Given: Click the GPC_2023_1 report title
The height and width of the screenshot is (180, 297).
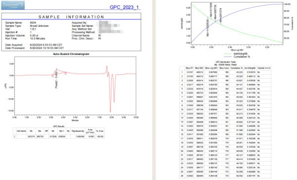Looking at the screenshot, I should tap(124, 7).
